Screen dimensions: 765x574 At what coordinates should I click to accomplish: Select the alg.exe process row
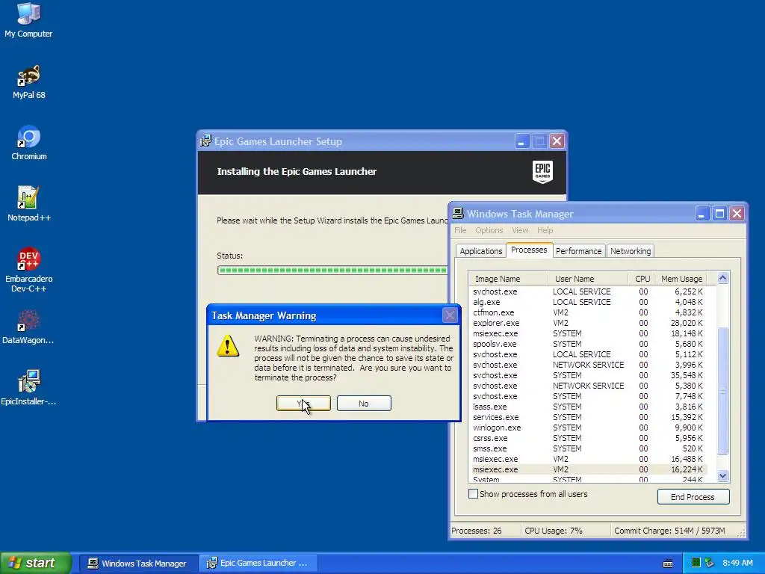point(588,302)
